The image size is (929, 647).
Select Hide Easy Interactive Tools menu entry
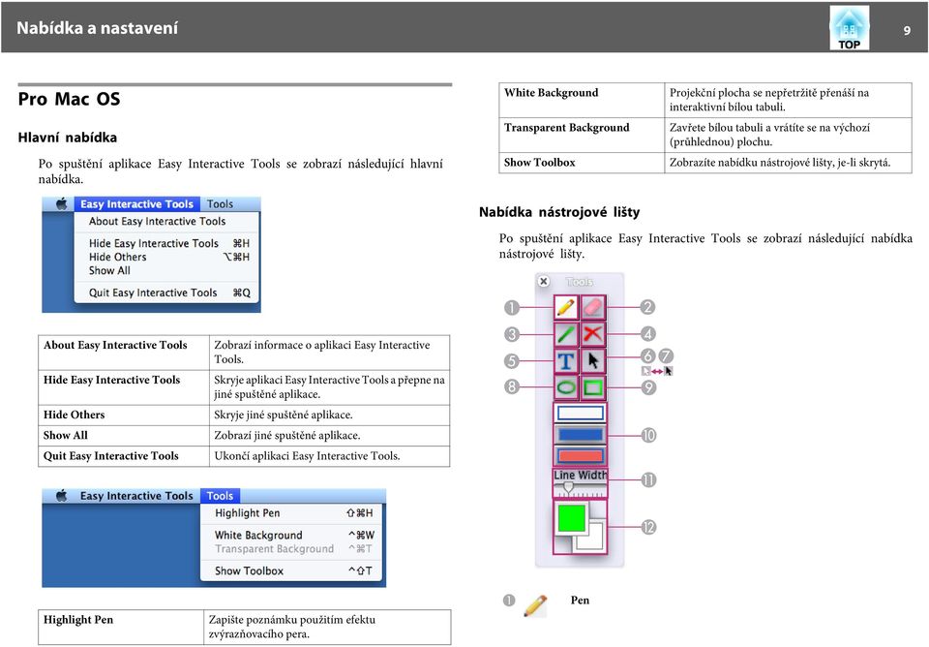click(167, 243)
